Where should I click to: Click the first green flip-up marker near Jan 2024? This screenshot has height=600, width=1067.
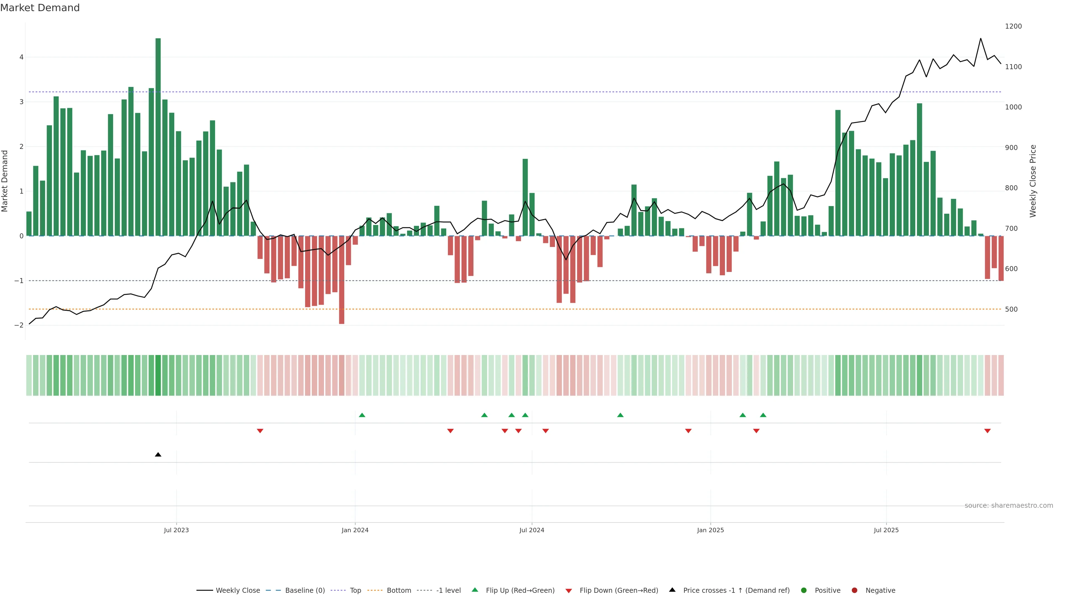[x=362, y=415]
